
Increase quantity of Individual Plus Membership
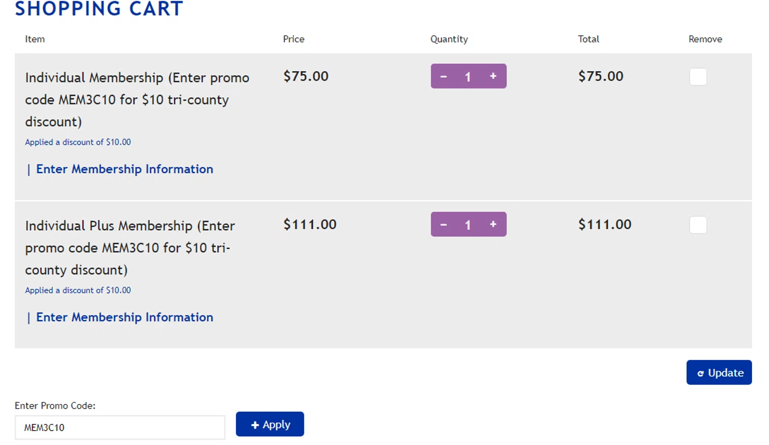493,225
